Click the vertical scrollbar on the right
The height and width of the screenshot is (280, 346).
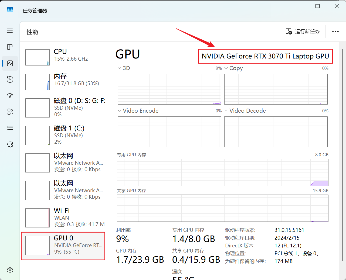[x=342, y=155]
